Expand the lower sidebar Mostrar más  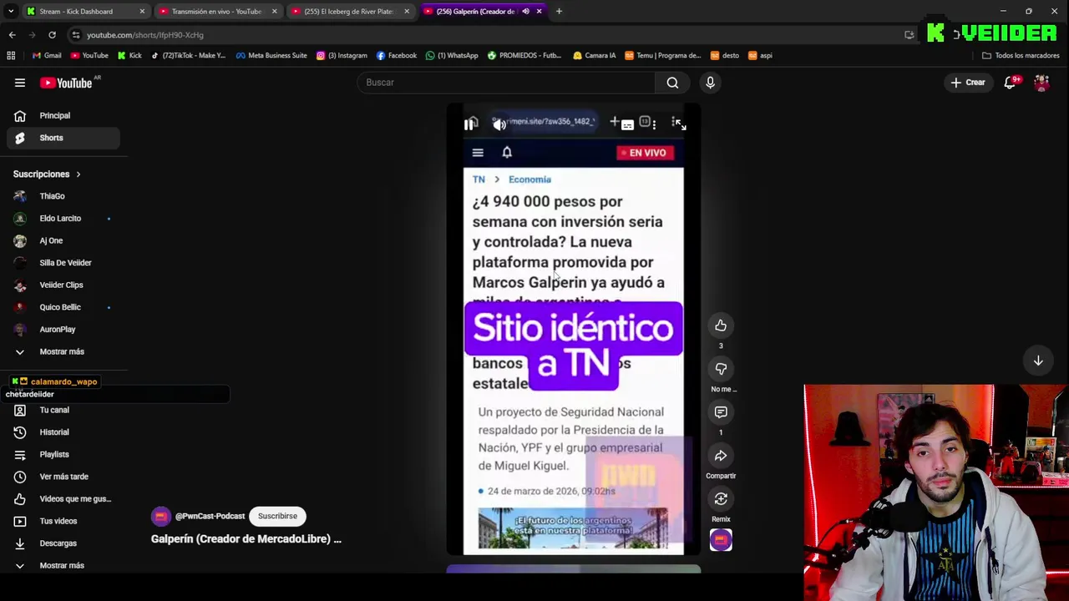pos(63,566)
